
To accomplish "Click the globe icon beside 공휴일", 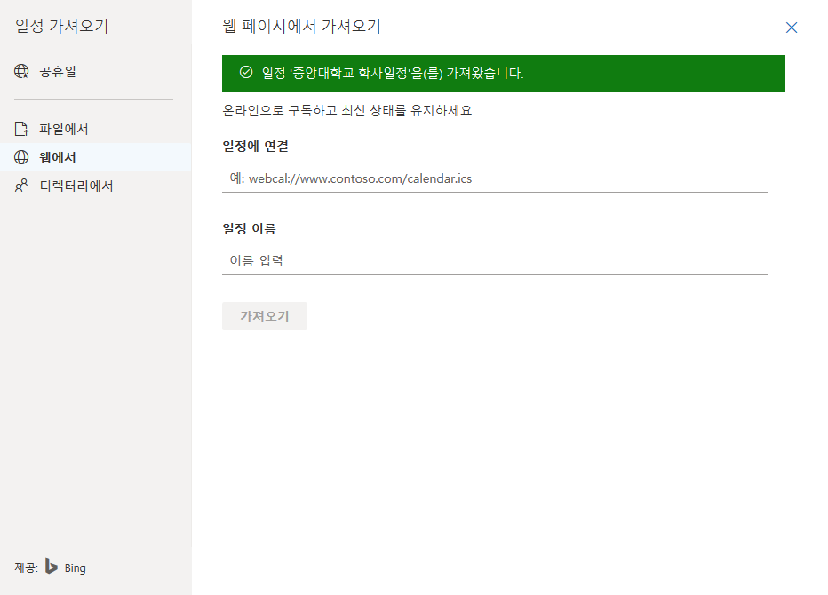I will click(x=21, y=71).
